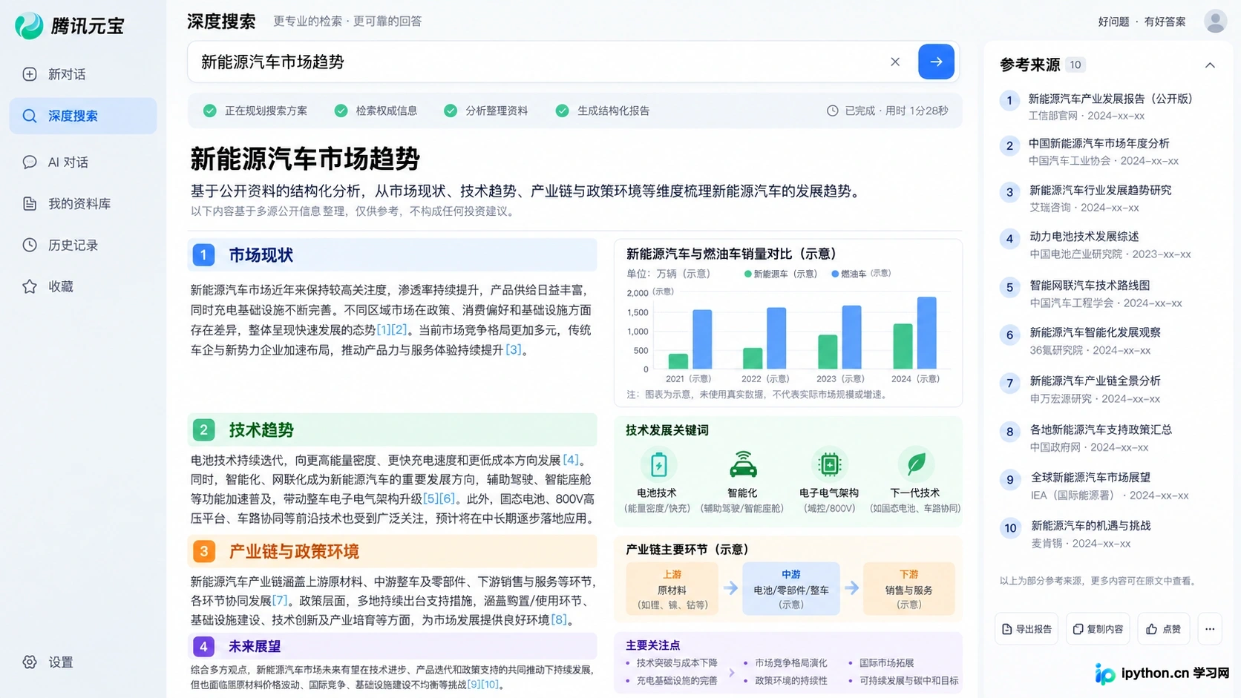Open citation link [8] in 产业链 section
This screenshot has width=1241, height=698.
[x=558, y=619]
